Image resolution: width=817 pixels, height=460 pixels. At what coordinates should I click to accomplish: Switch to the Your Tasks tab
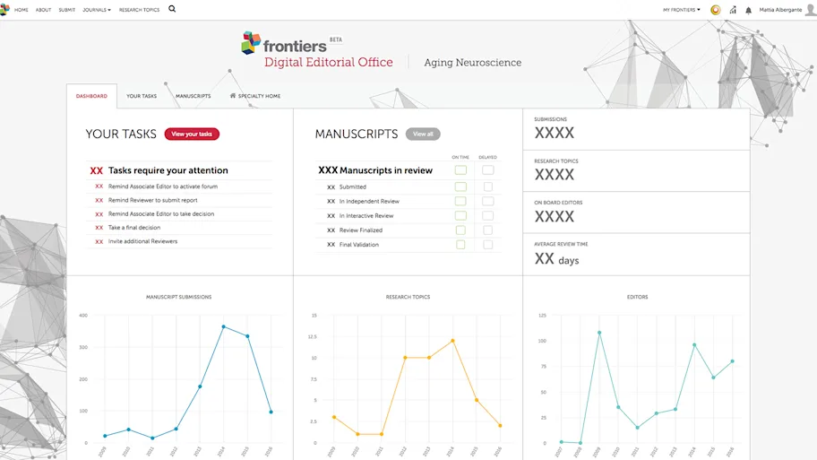coord(142,96)
